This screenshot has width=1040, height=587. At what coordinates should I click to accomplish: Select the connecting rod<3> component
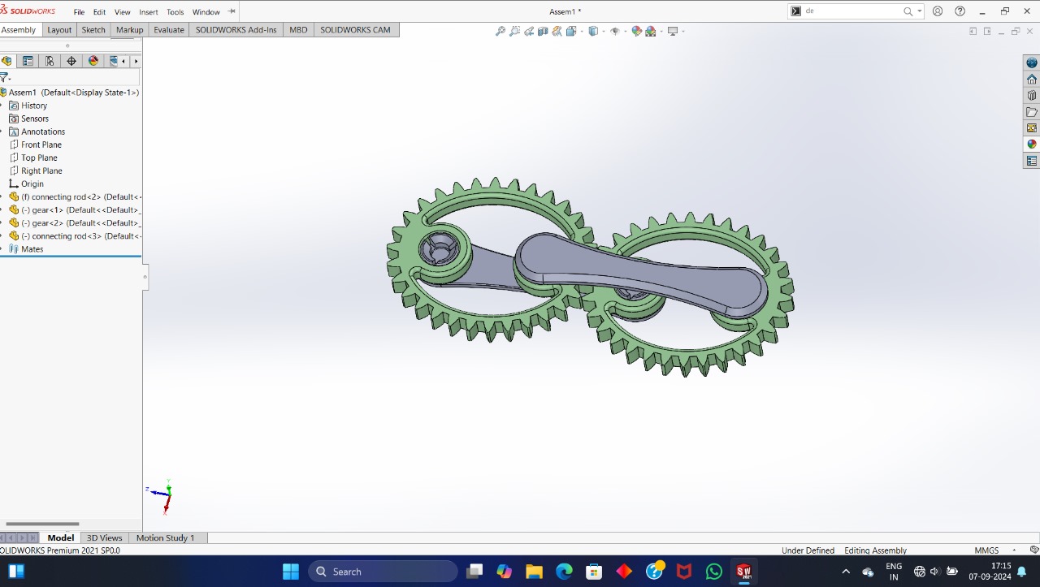(75, 235)
